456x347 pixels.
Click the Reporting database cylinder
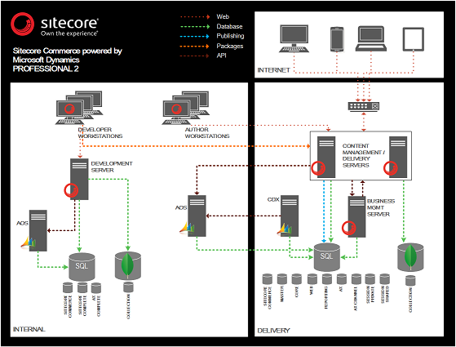(327, 279)
